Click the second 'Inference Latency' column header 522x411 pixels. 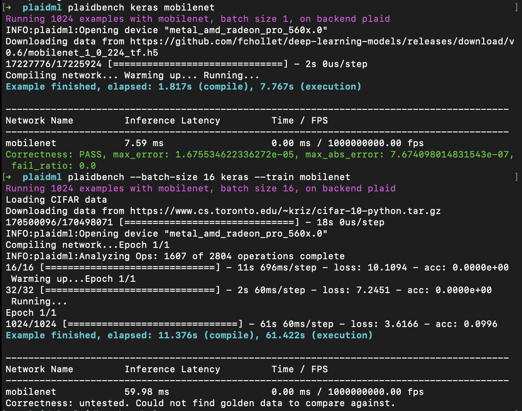pyautogui.click(x=173, y=369)
